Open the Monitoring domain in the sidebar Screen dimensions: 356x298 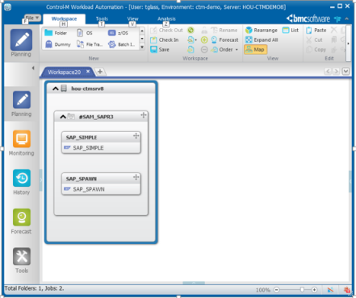click(22, 139)
